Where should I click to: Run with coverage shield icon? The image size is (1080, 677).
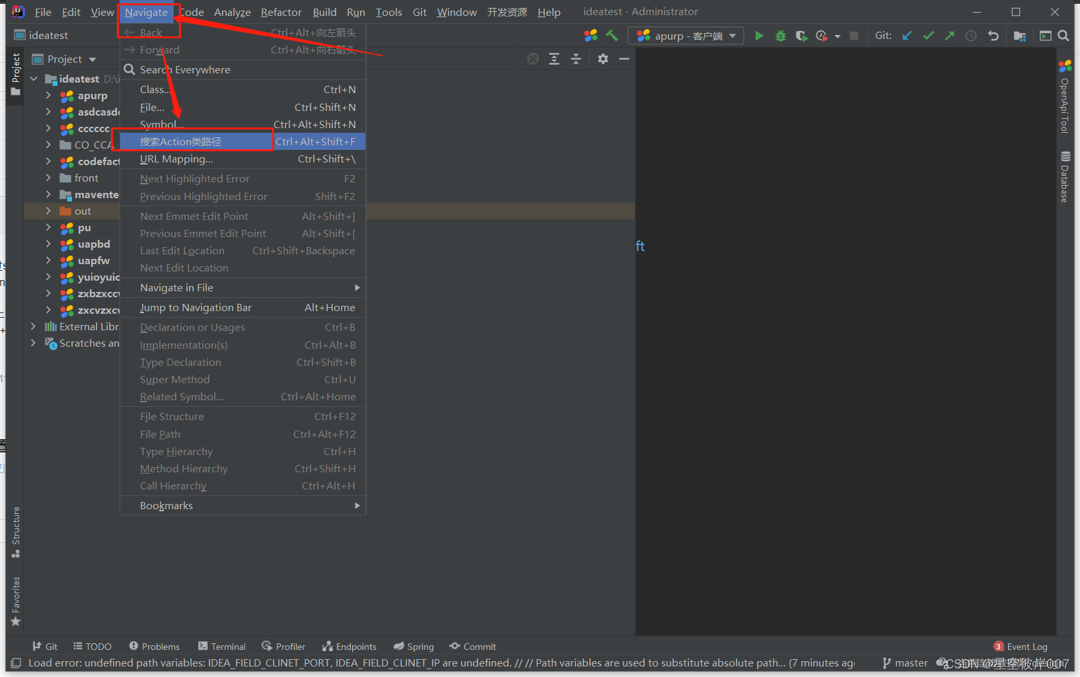tap(801, 36)
